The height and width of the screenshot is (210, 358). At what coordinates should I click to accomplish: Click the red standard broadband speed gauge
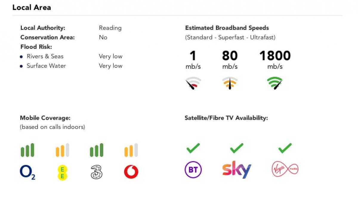tap(193, 83)
